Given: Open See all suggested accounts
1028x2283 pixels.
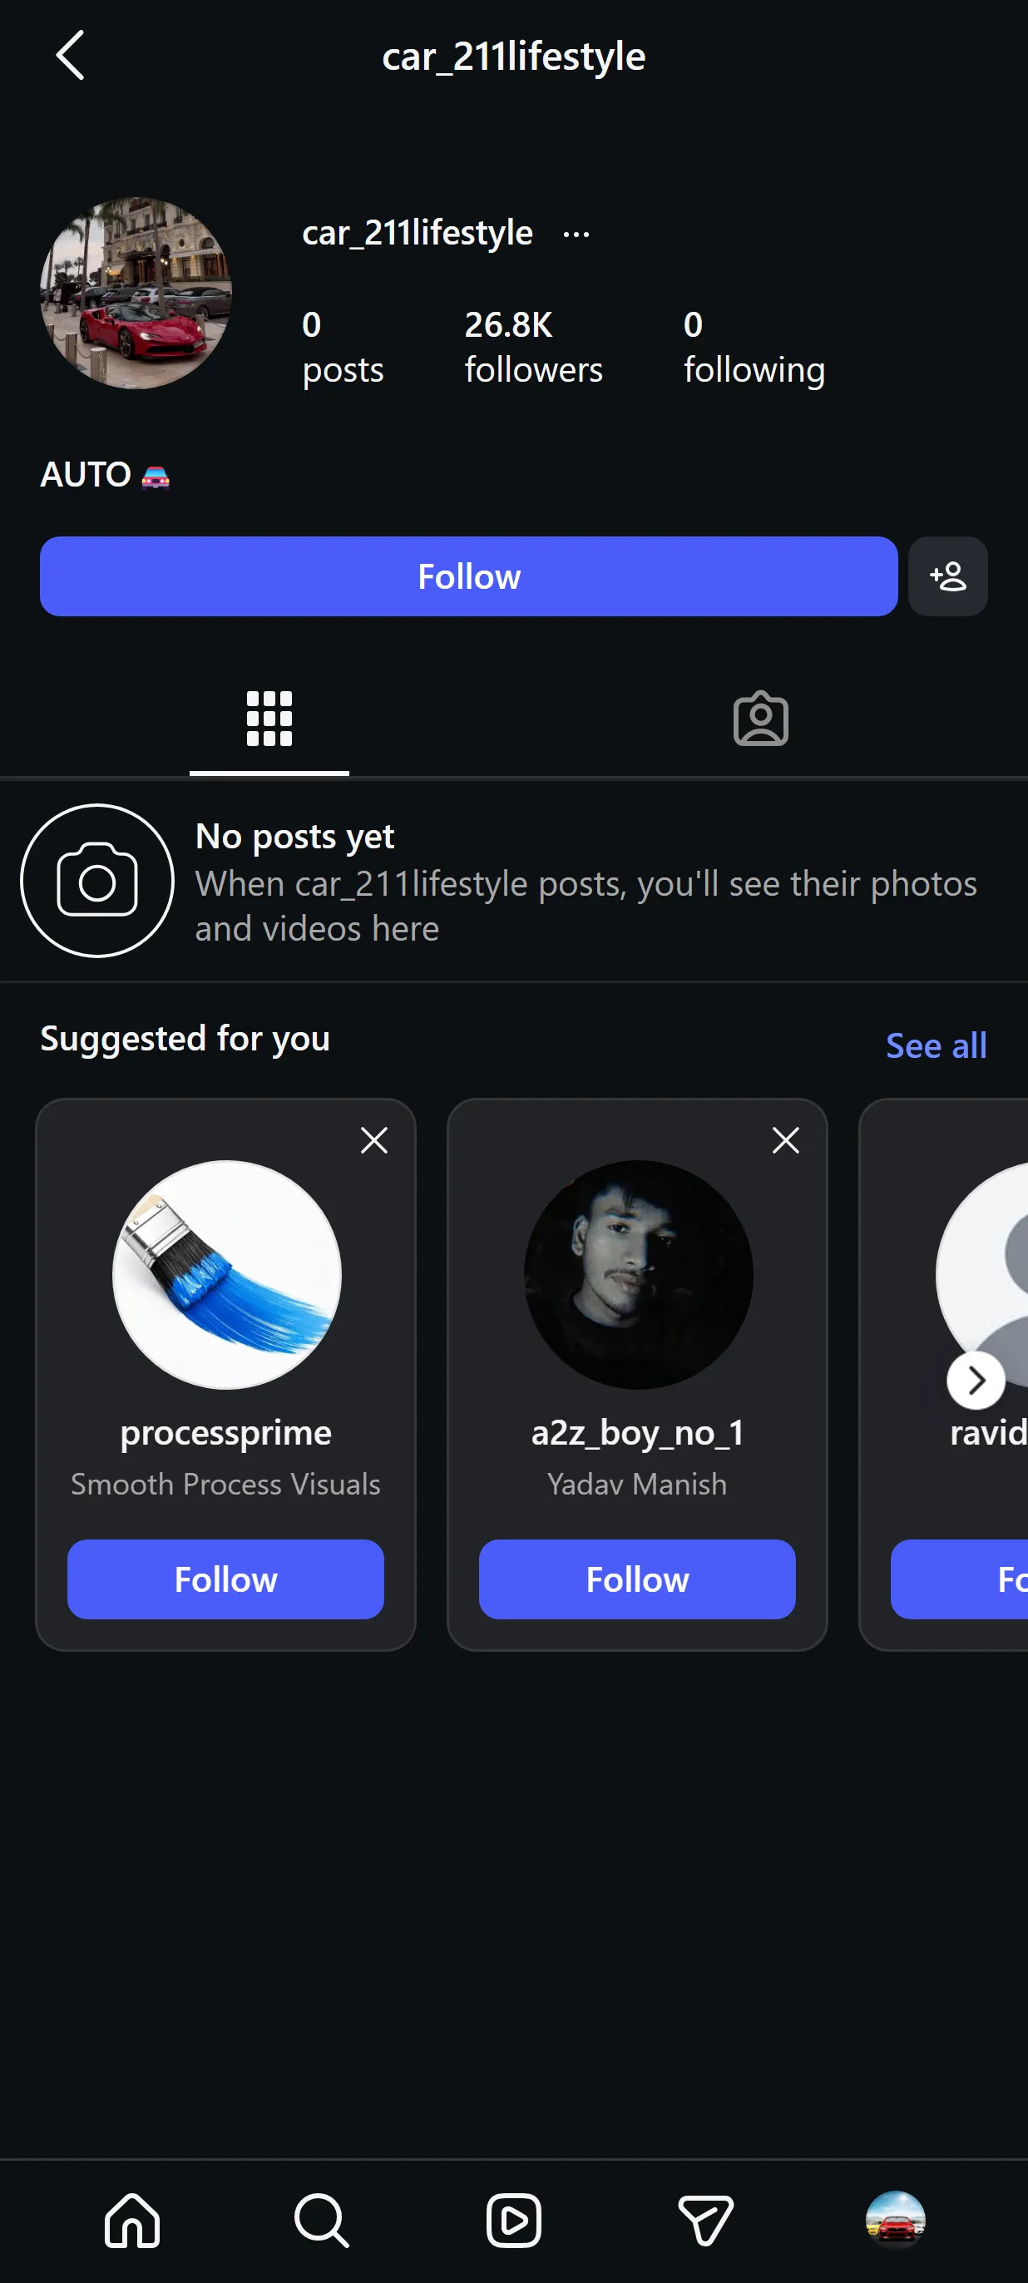Looking at the screenshot, I should pyautogui.click(x=936, y=1045).
